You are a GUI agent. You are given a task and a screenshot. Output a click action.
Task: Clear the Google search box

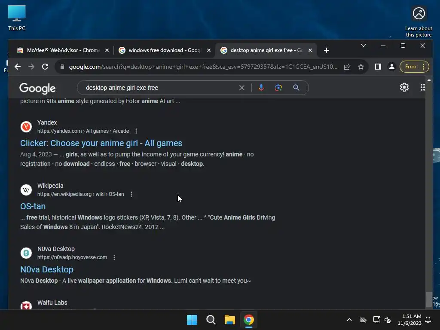coord(241,88)
